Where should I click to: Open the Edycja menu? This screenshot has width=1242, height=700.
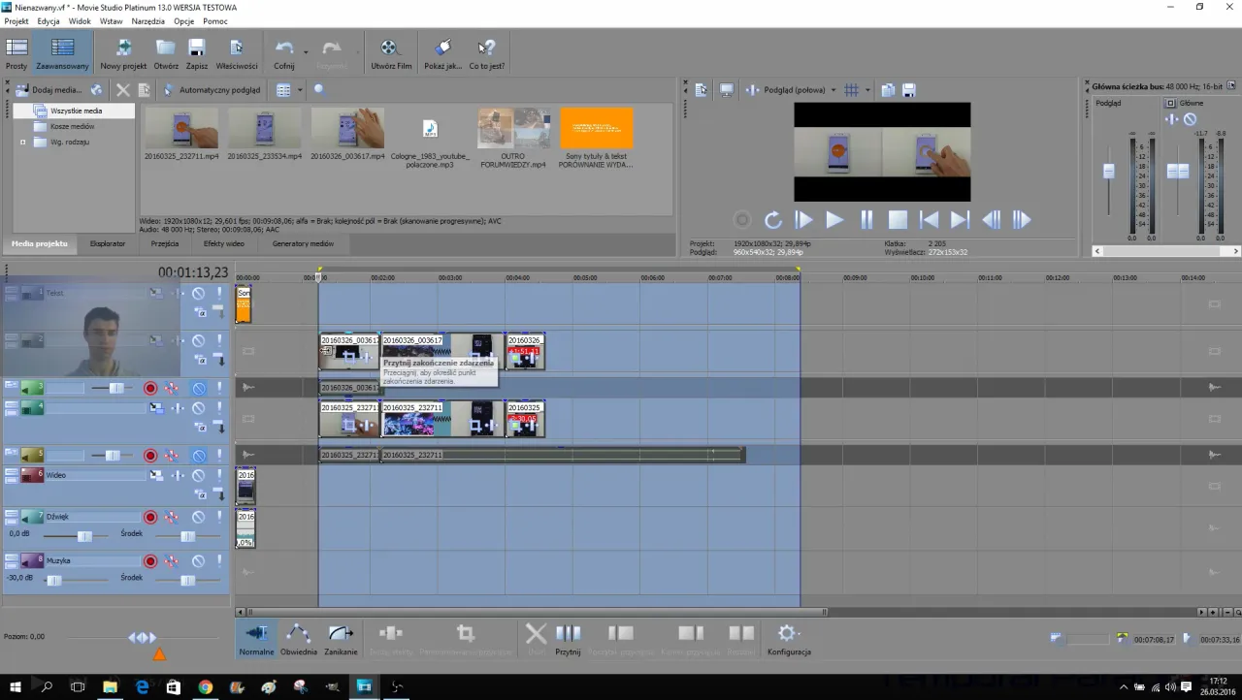[x=49, y=21]
